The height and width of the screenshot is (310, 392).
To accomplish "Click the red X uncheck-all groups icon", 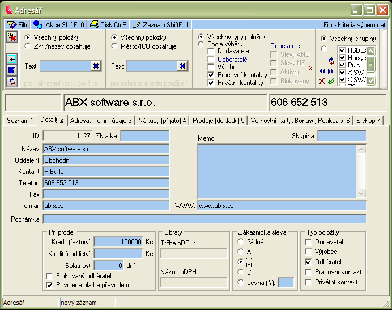I will tap(322, 81).
